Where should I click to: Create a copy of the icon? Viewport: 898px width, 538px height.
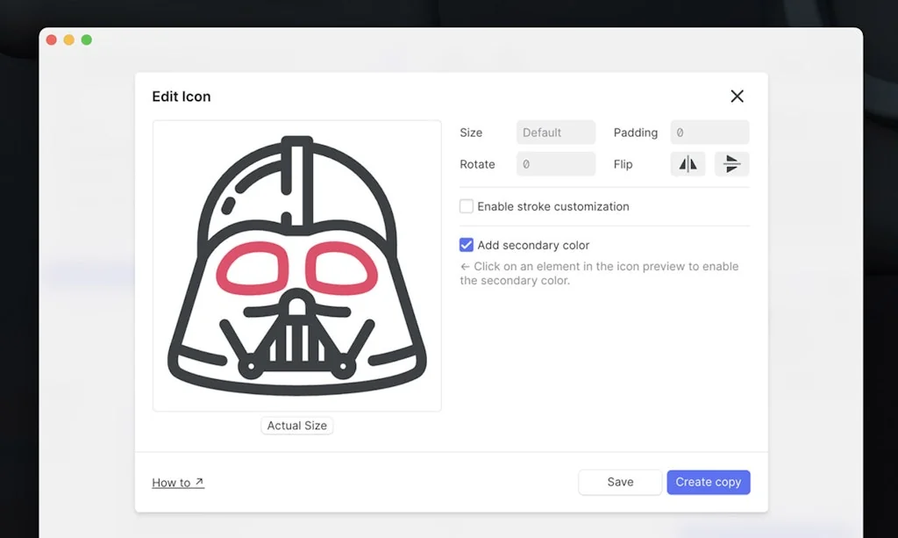pos(709,482)
